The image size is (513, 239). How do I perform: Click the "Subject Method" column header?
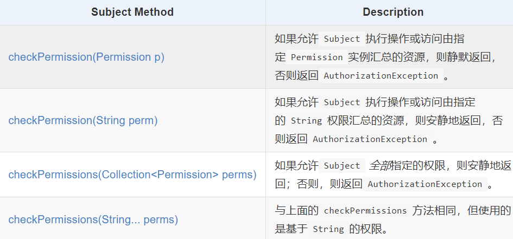pyautogui.click(x=132, y=12)
